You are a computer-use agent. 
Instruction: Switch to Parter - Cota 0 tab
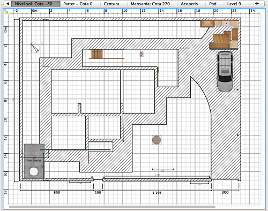(78, 4)
